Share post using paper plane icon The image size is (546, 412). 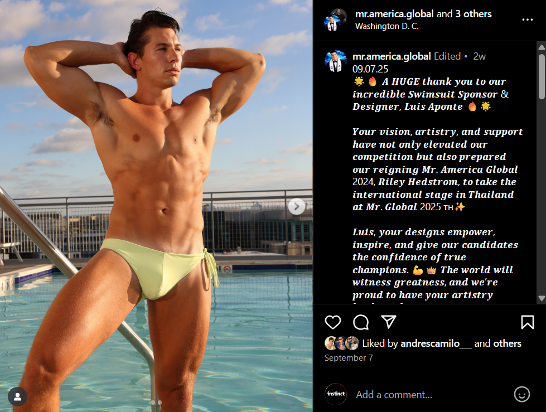[388, 322]
